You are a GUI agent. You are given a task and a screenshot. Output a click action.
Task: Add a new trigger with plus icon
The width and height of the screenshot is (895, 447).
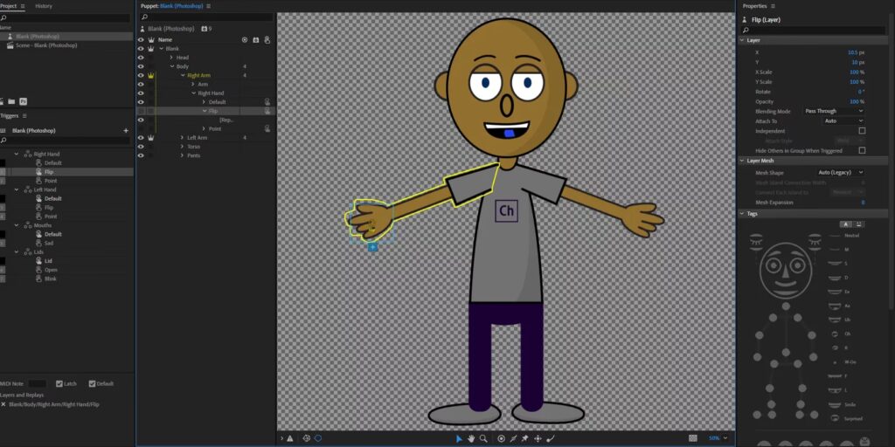(x=126, y=131)
